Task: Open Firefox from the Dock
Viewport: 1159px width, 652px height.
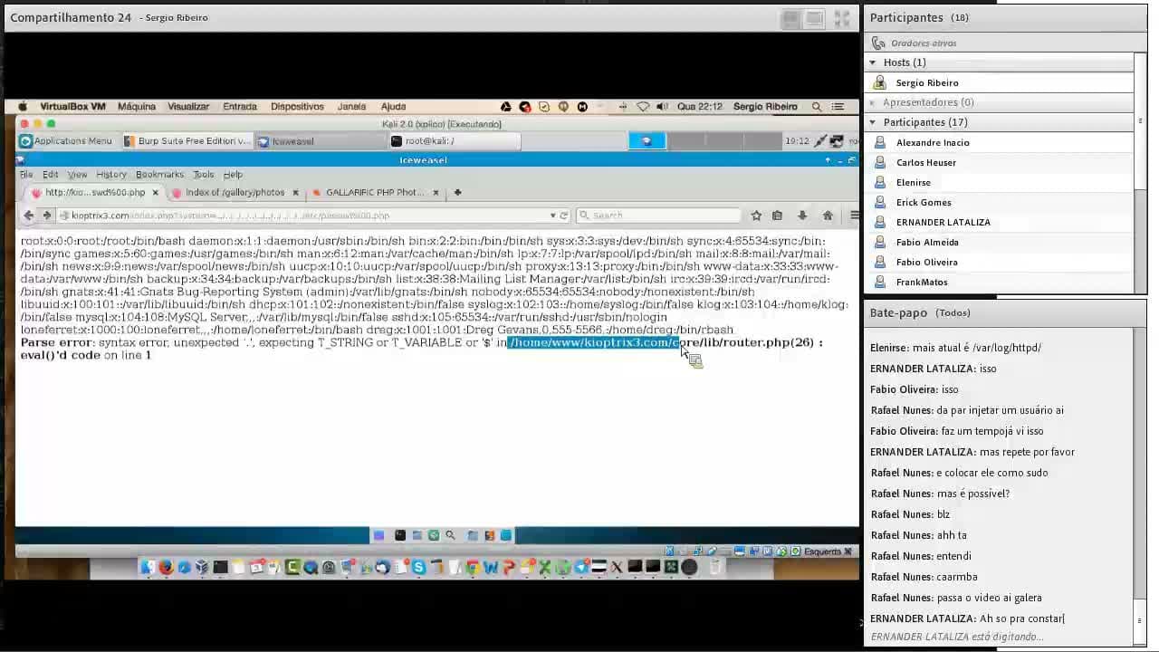Action: tap(166, 568)
